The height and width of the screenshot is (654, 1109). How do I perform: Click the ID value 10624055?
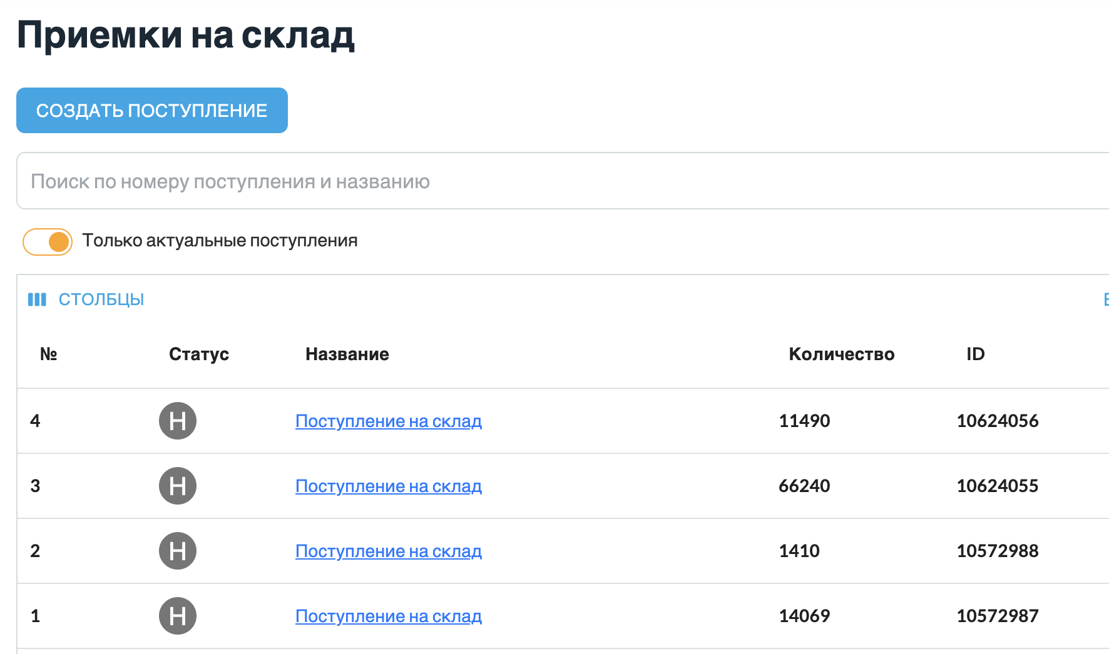click(998, 486)
